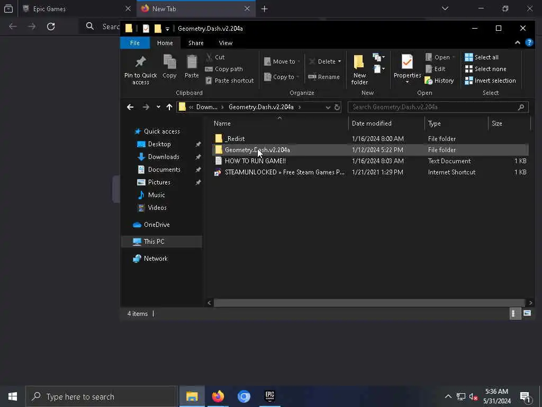The height and width of the screenshot is (407, 542).
Task: Open Network in navigation pane
Action: pos(155,259)
